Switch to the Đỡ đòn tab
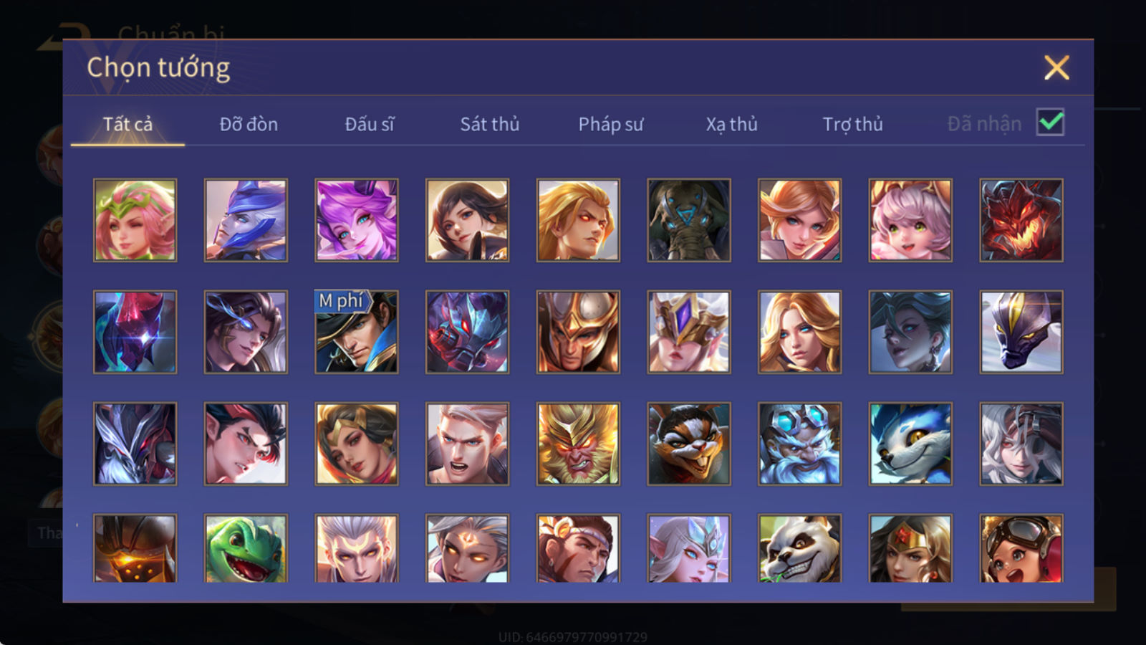The height and width of the screenshot is (645, 1146). point(249,125)
